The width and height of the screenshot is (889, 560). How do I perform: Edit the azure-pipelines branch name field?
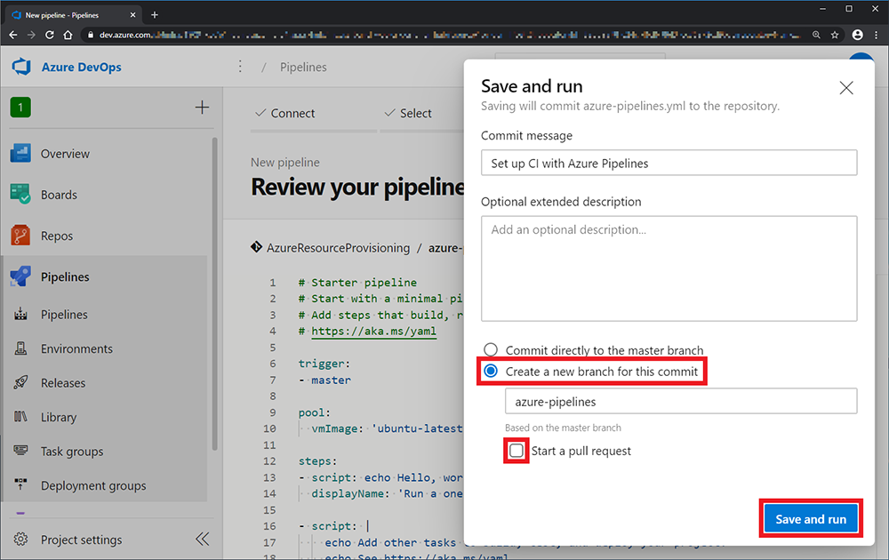click(x=680, y=401)
